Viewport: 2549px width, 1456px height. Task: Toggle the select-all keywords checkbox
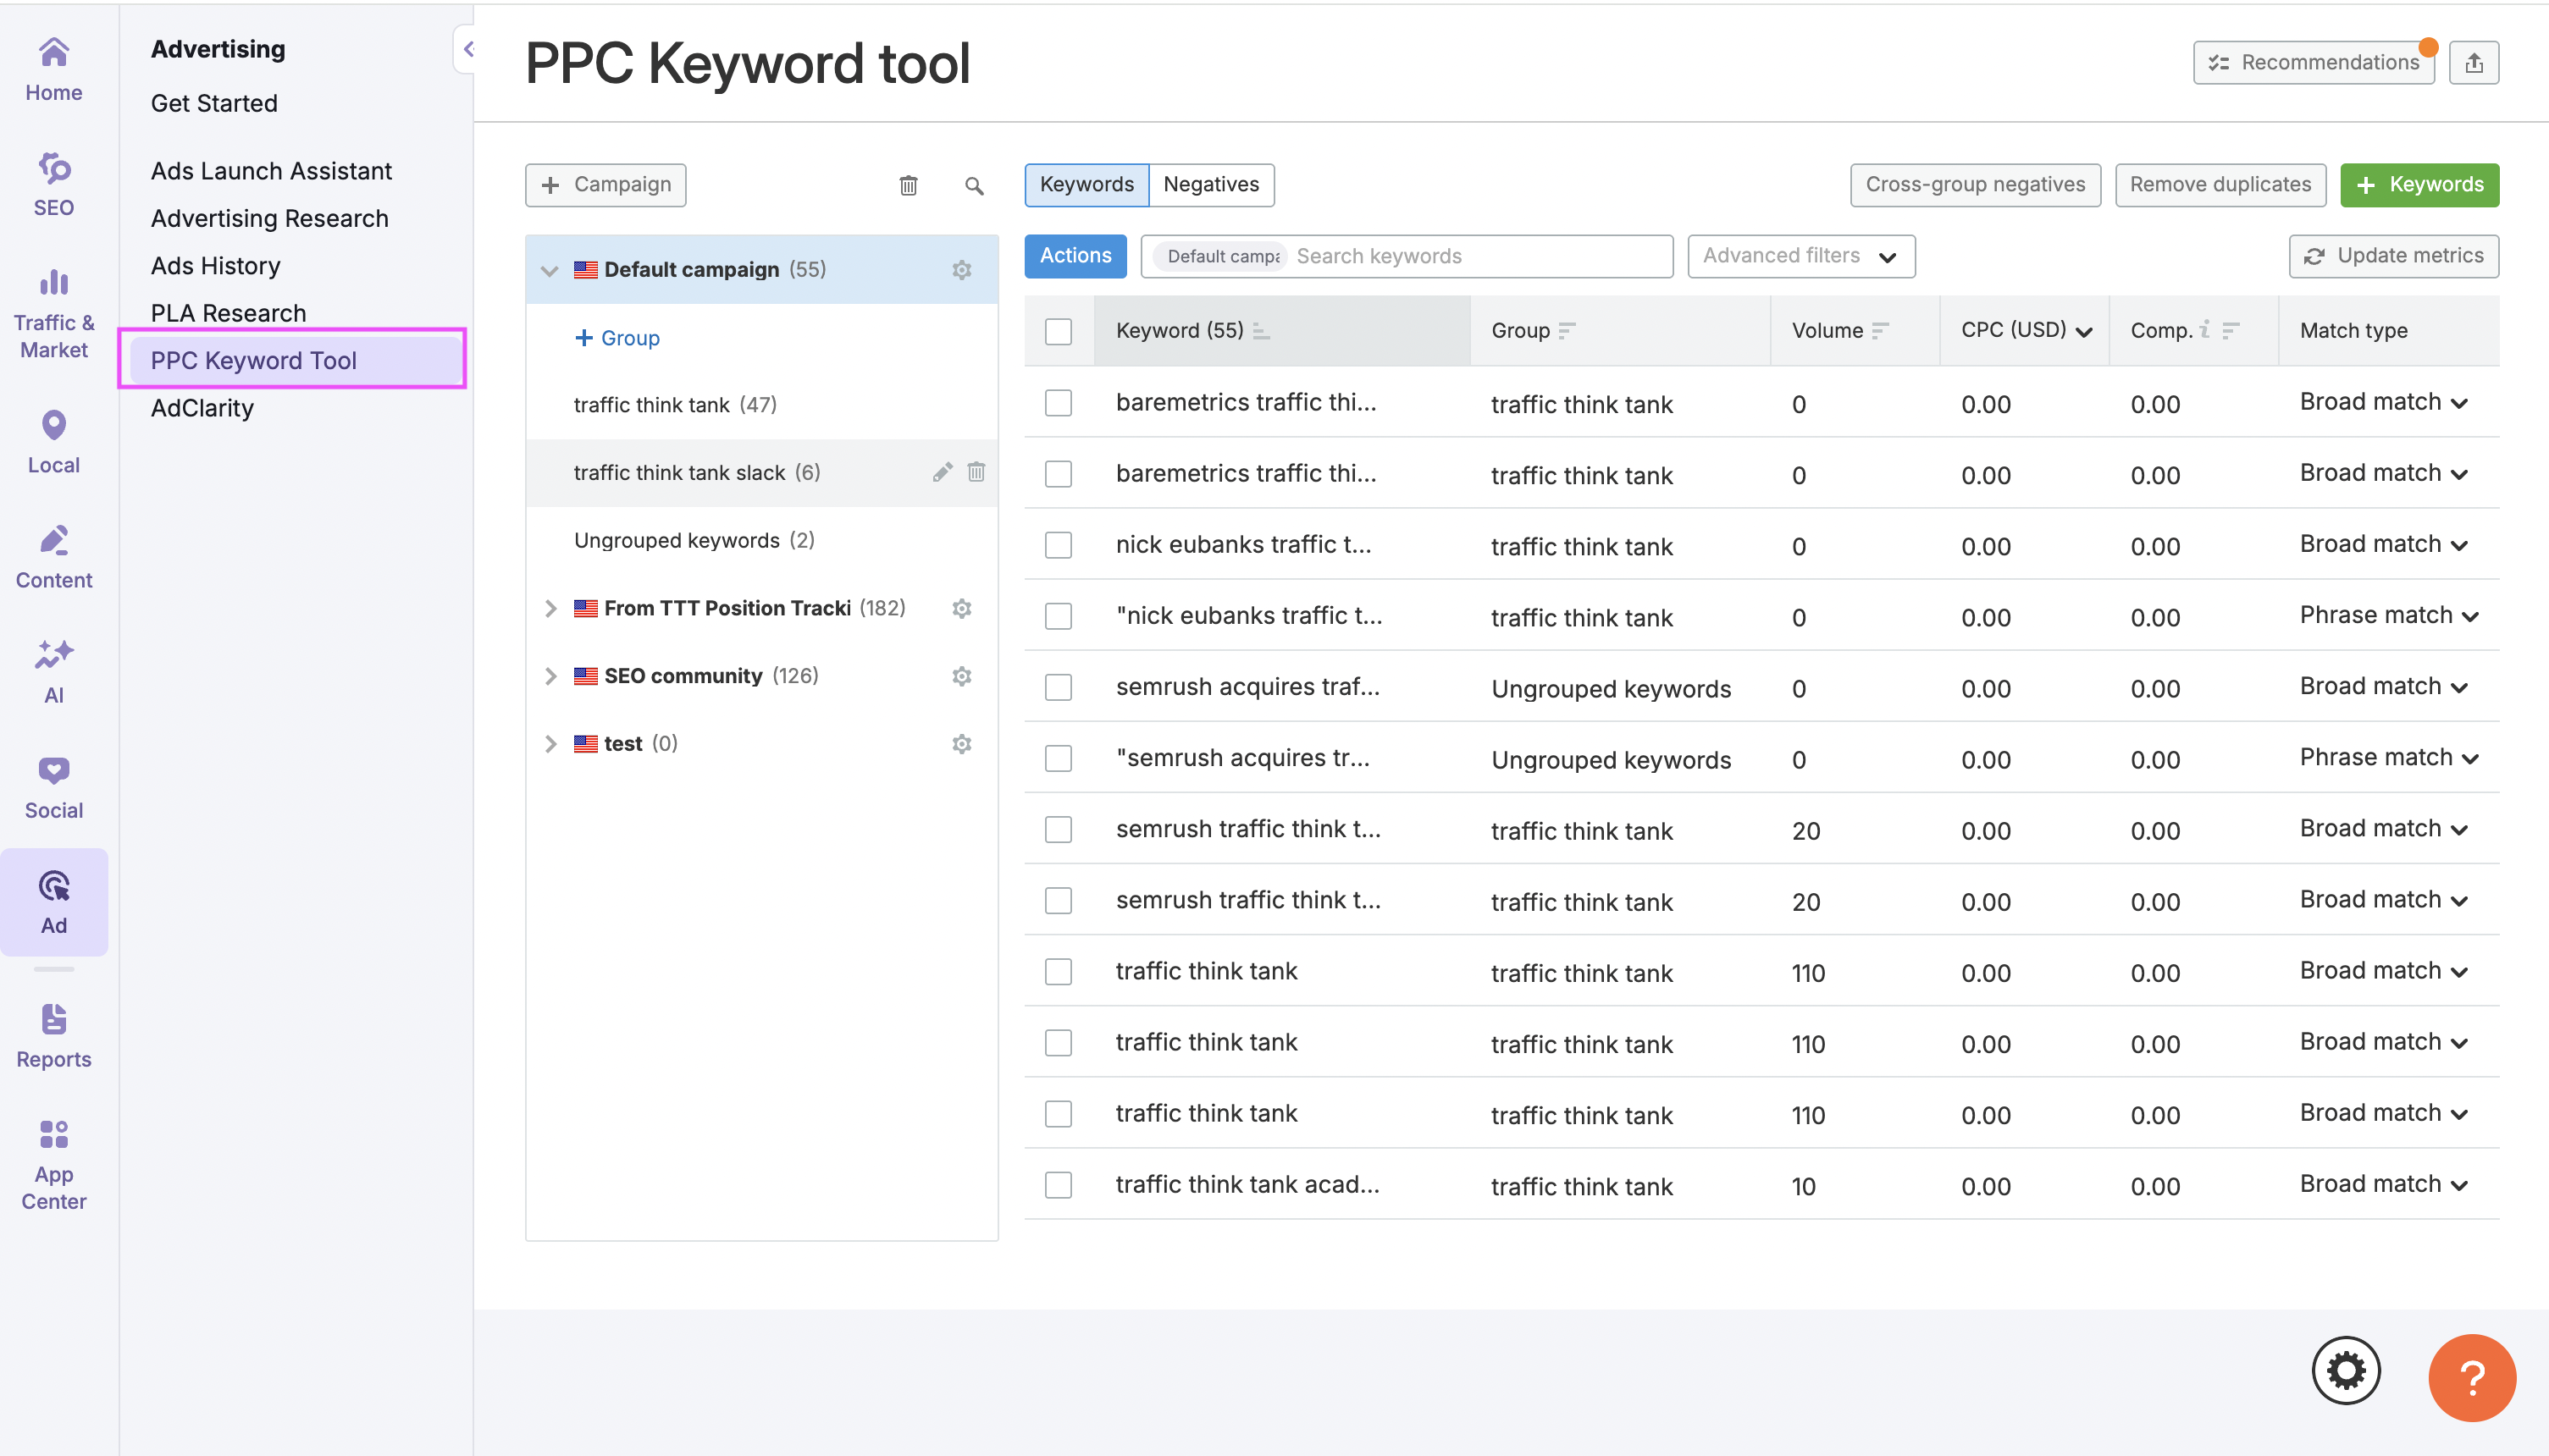[x=1058, y=331]
